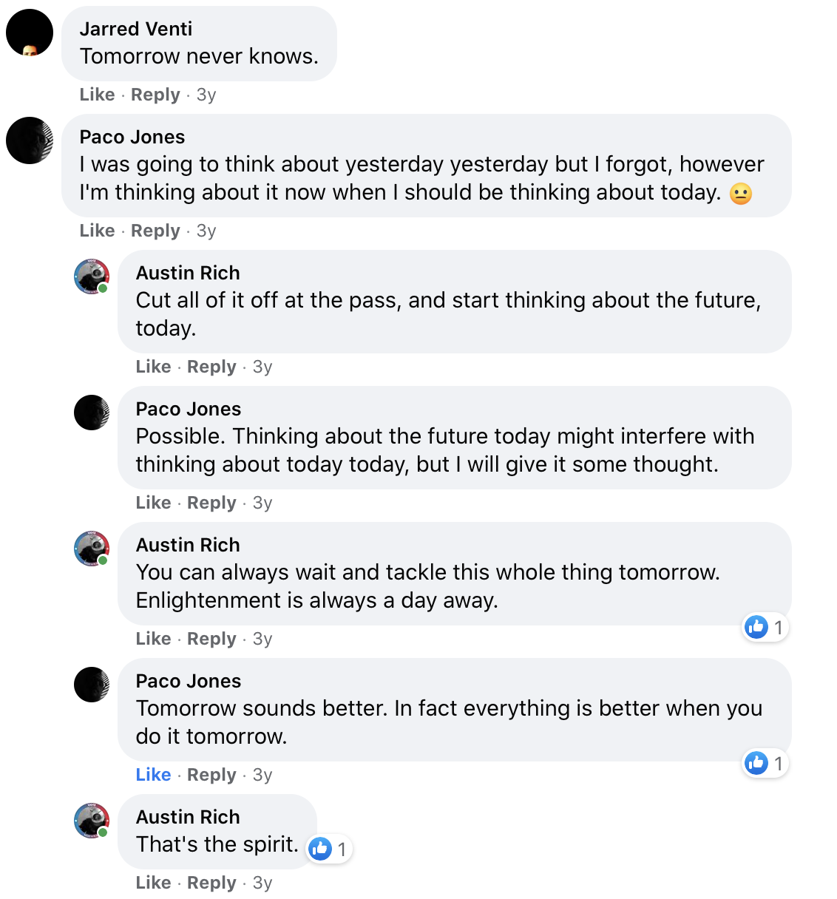Like Austin Rich's 'That's the spirit' comment
This screenshot has height=899, width=837.
[x=153, y=883]
